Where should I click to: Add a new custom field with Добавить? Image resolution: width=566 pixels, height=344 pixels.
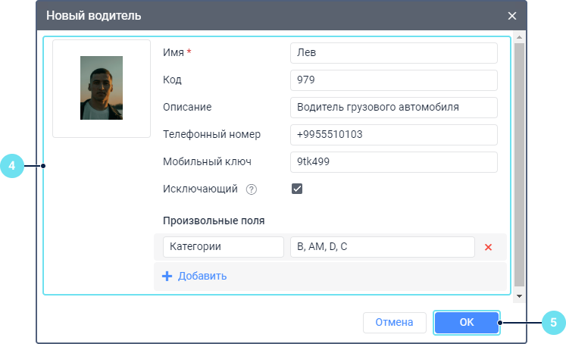(x=195, y=277)
